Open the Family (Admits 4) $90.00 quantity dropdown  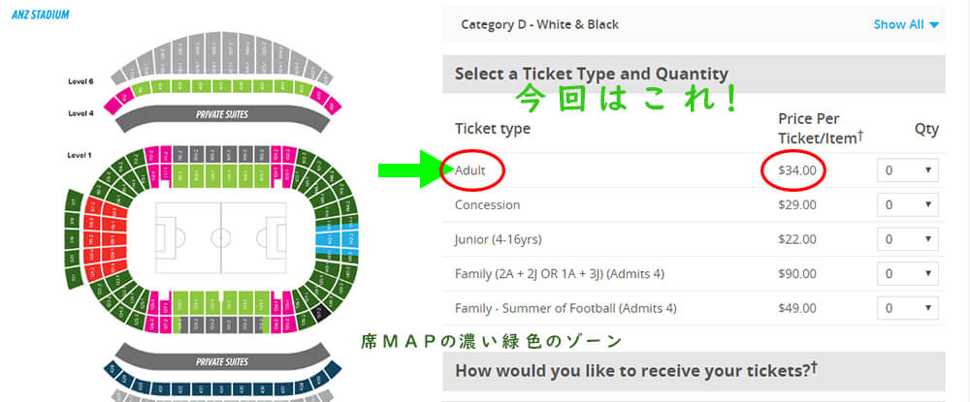pyautogui.click(x=906, y=274)
